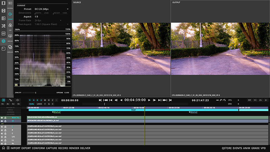Screen dimensions: 270x152
Task: Step one frame forward
Action: click(154, 100)
